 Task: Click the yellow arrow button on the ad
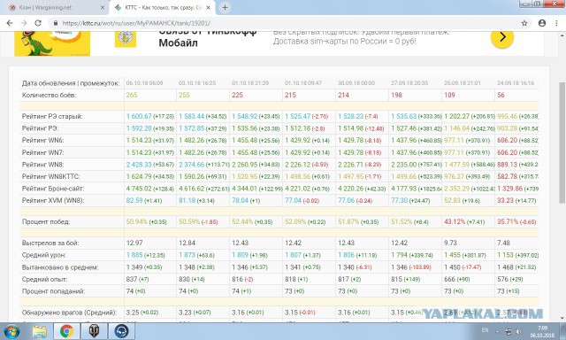502,37
